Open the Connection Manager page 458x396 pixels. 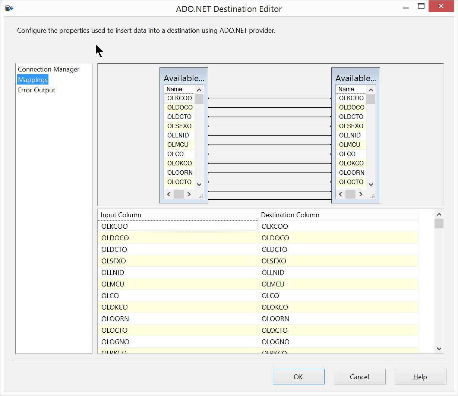tap(49, 69)
